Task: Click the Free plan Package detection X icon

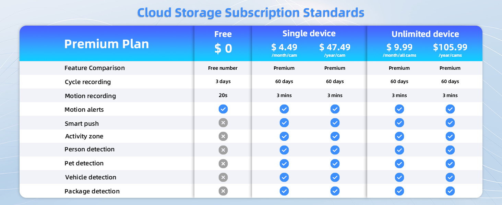Action: click(x=223, y=191)
